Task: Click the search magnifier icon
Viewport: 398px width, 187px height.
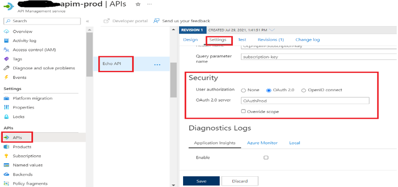Action: (8, 21)
